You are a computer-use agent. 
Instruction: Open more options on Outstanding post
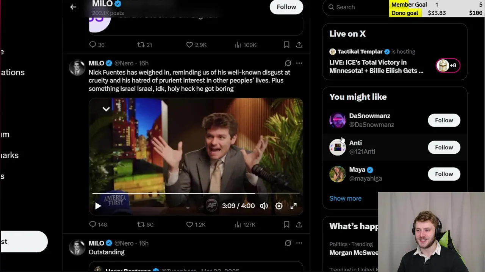[299, 243]
